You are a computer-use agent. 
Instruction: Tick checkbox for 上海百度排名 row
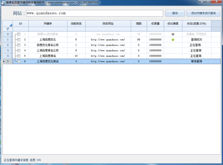point(19,56)
